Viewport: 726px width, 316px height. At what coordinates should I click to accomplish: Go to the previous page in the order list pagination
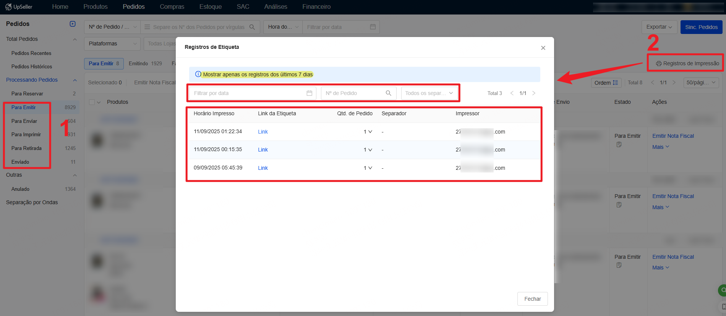coord(653,82)
